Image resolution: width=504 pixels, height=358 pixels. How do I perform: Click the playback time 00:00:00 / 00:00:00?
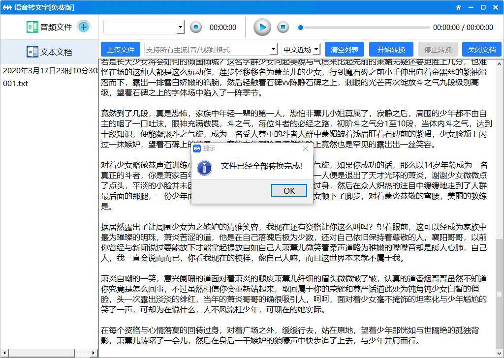[x=463, y=28]
